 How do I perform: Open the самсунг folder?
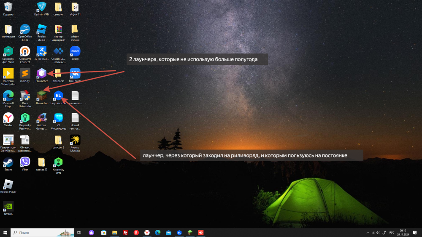point(58,9)
